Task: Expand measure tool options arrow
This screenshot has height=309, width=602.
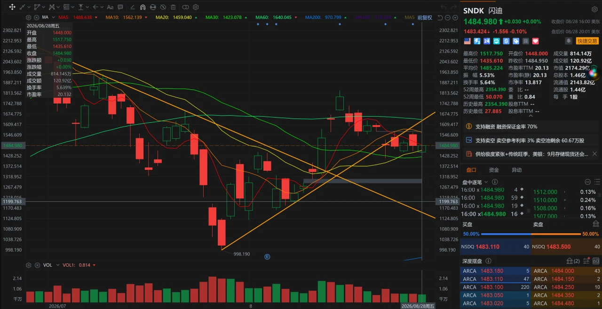Action: click(x=87, y=7)
